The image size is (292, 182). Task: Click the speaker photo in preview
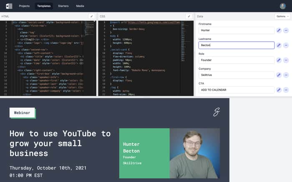pyautogui.click(x=195, y=153)
